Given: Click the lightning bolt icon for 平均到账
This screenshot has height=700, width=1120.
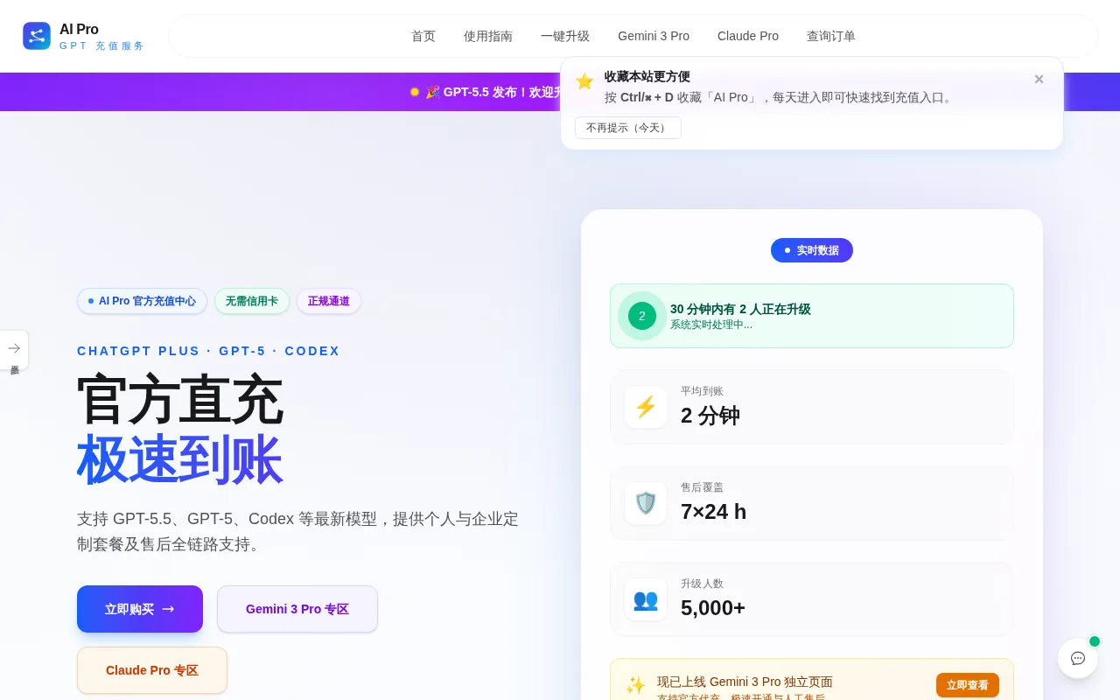Looking at the screenshot, I should 646,407.
